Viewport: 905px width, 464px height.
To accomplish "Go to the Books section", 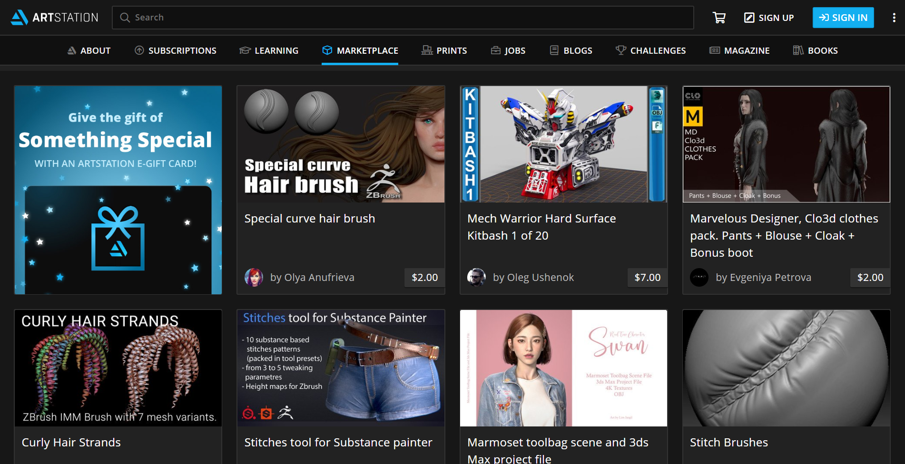I will coord(816,50).
